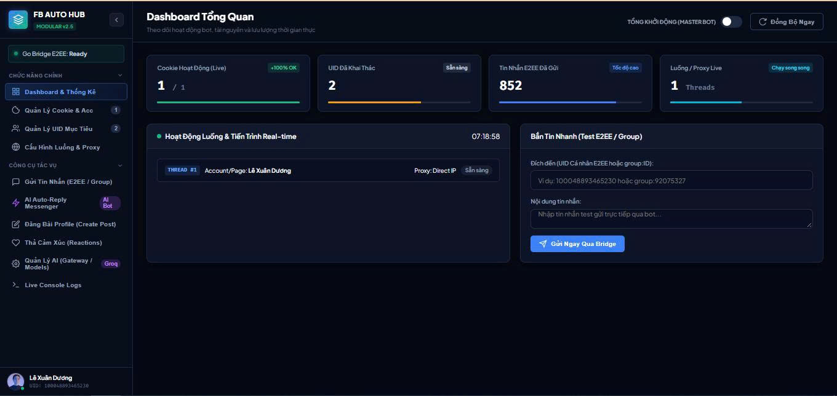The width and height of the screenshot is (837, 396).
Task: Click the blue Tin Nhắn E2EE Đã Gửi progress bar
Action: pyautogui.click(x=557, y=102)
